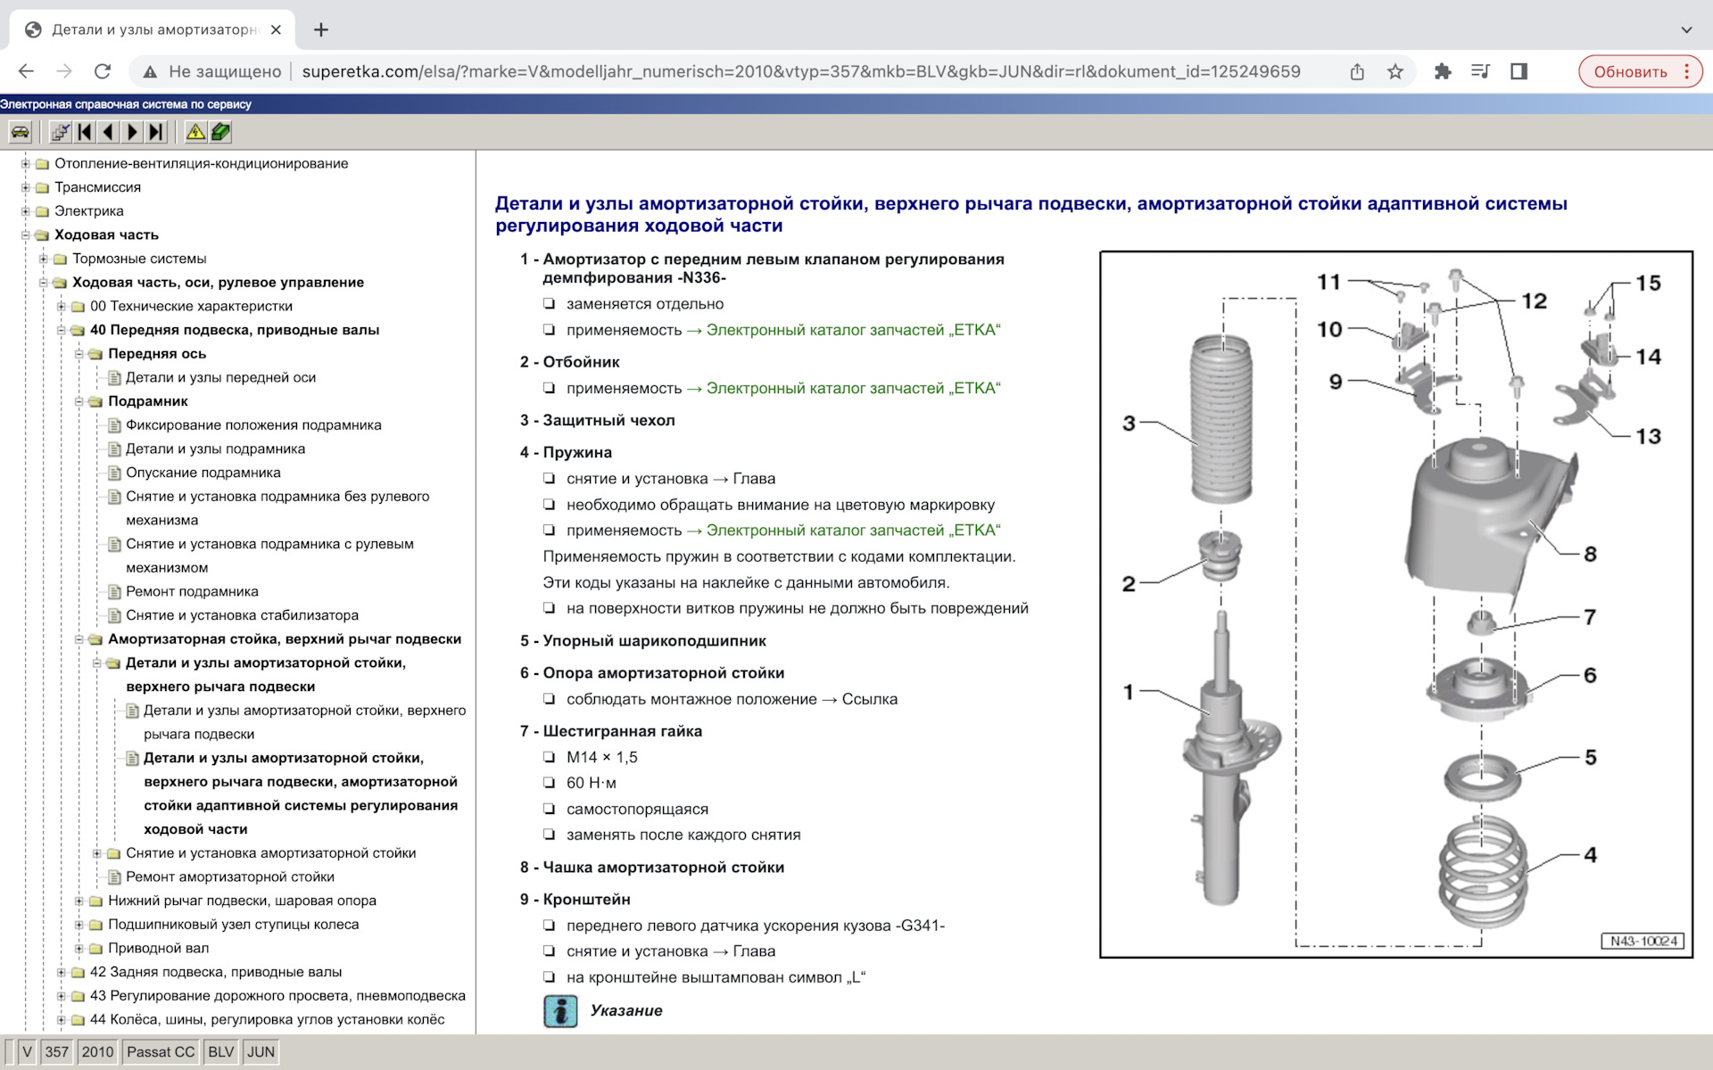Expand the Трансмиссия folder

(x=26, y=187)
